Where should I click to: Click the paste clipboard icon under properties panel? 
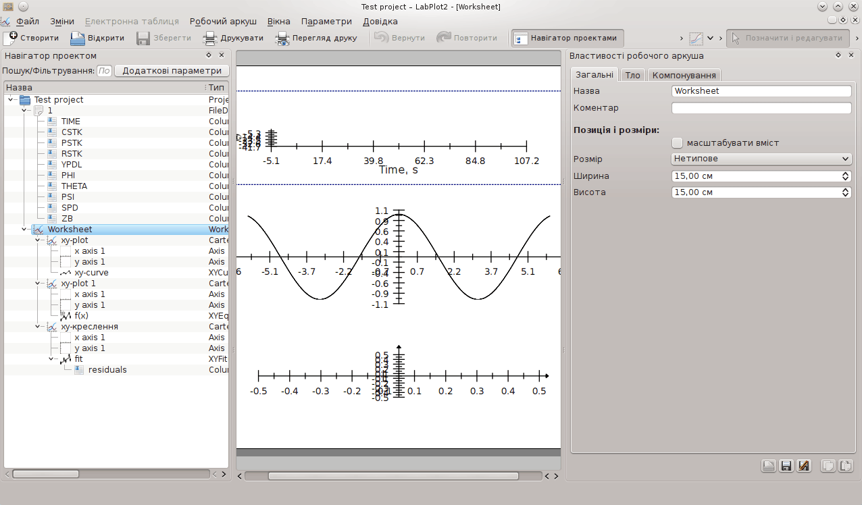845,466
